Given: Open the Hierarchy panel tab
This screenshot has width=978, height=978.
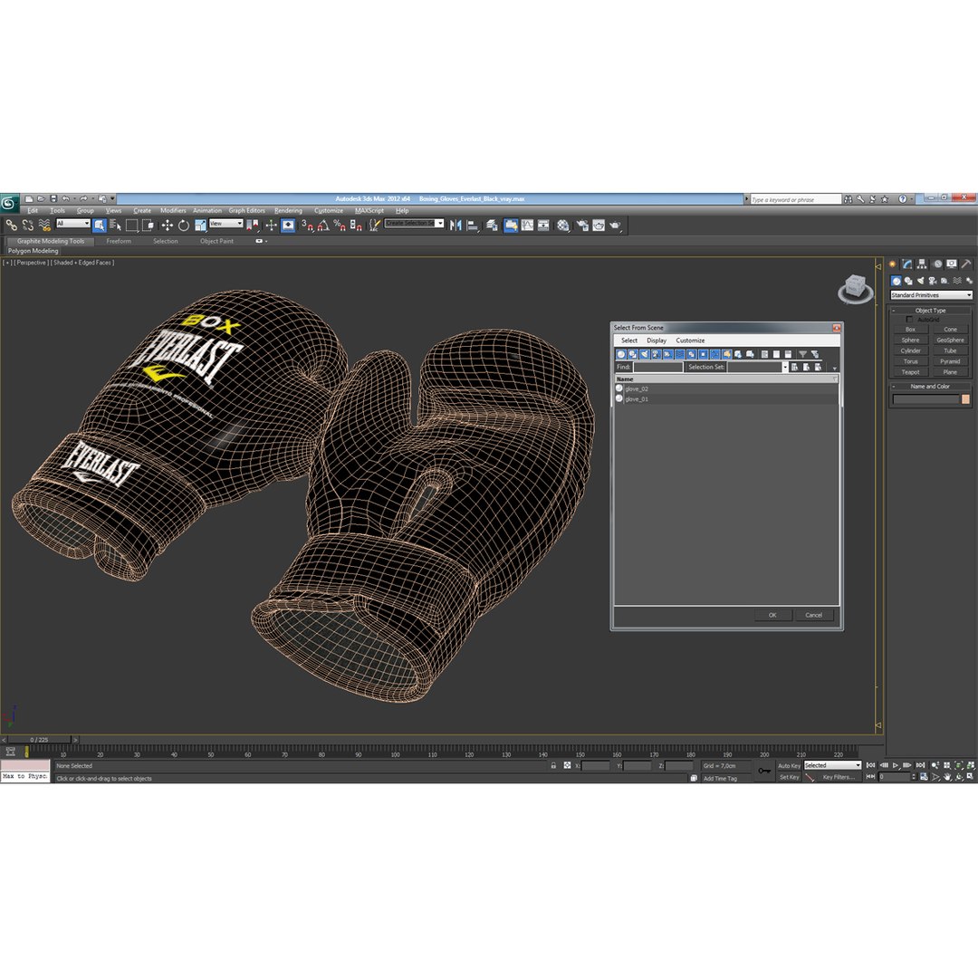Looking at the screenshot, I should 922,264.
